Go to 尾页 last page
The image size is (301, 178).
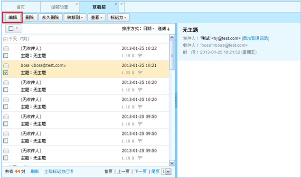click(x=155, y=171)
